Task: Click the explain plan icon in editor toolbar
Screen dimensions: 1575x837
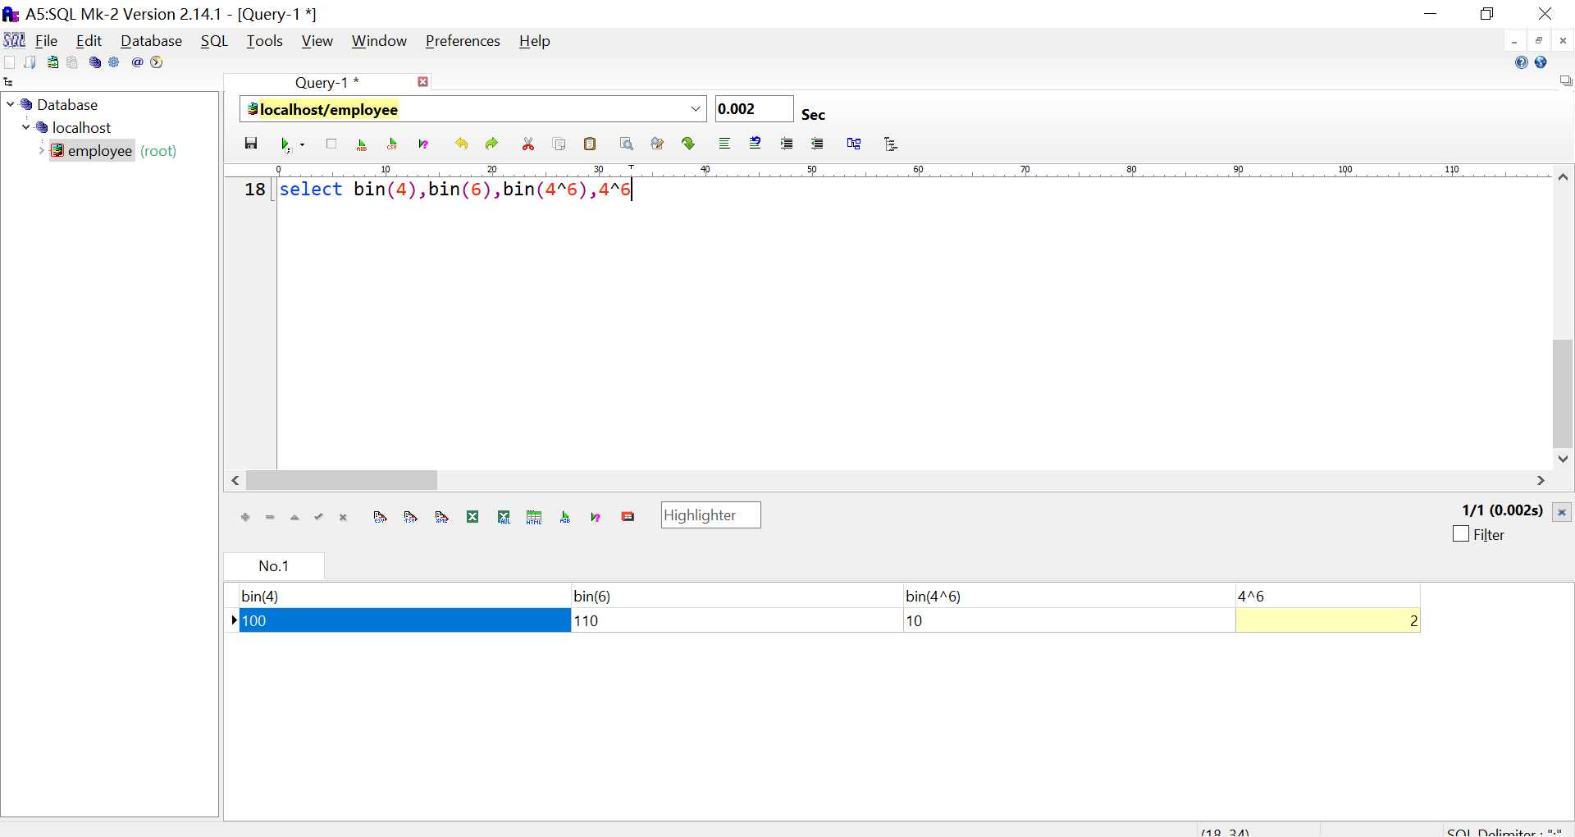Action: (x=423, y=144)
